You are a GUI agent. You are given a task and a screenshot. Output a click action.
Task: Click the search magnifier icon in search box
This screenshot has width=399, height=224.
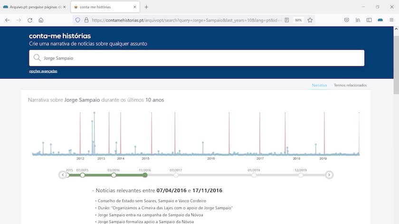pos(37,58)
